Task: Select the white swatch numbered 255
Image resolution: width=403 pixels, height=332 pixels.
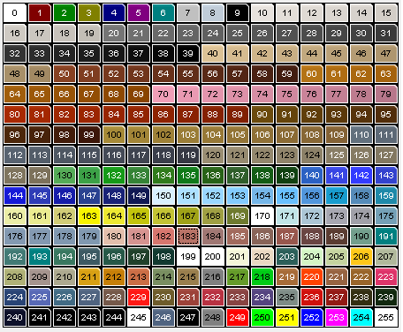Action: 386,318
